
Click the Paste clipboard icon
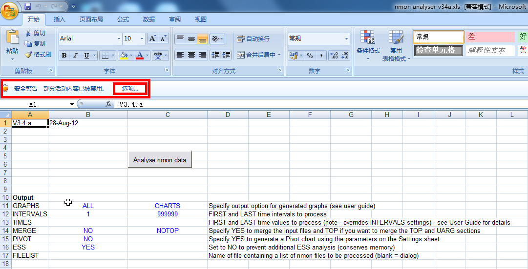tap(12, 37)
